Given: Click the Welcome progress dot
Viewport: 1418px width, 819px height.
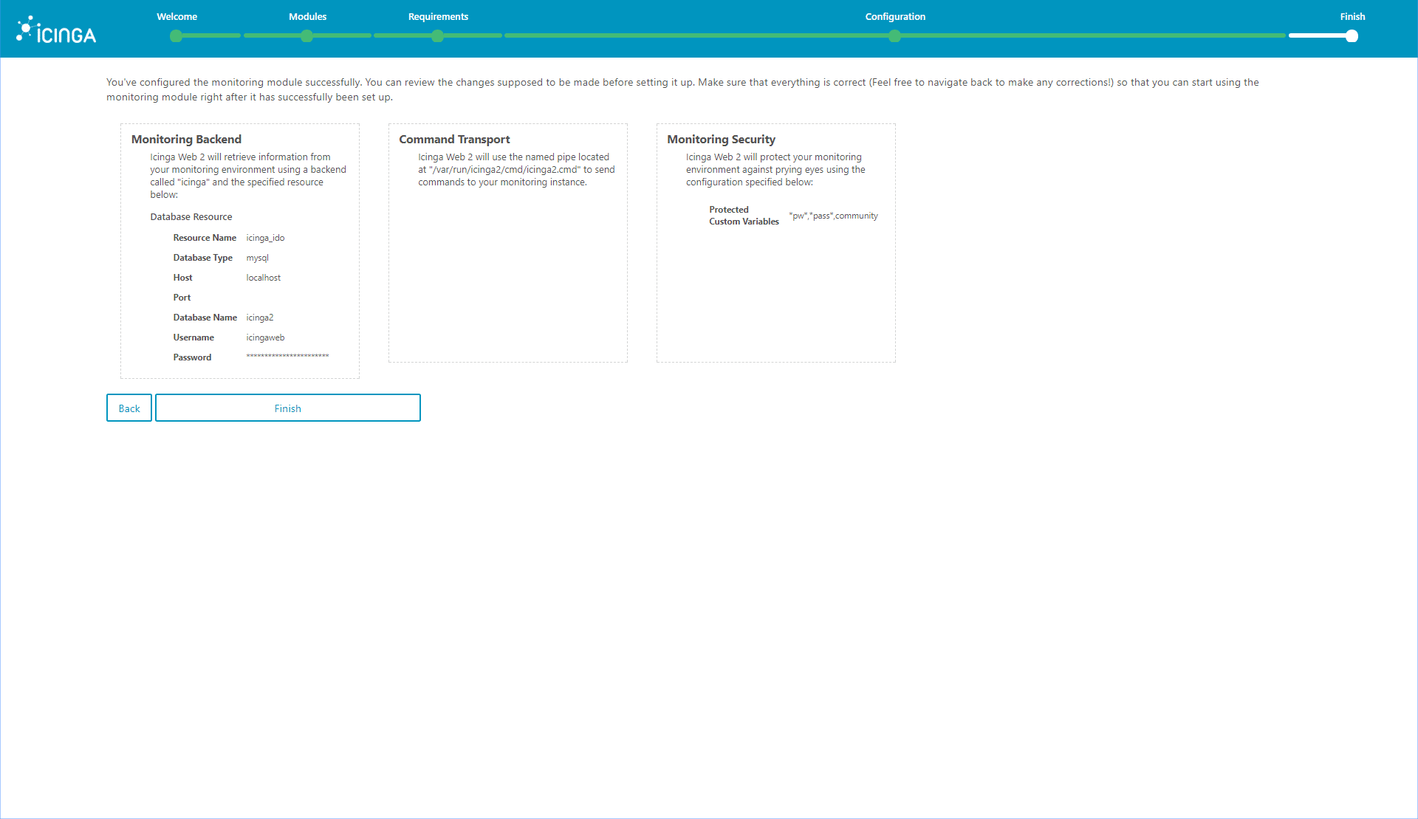Looking at the screenshot, I should click(176, 35).
